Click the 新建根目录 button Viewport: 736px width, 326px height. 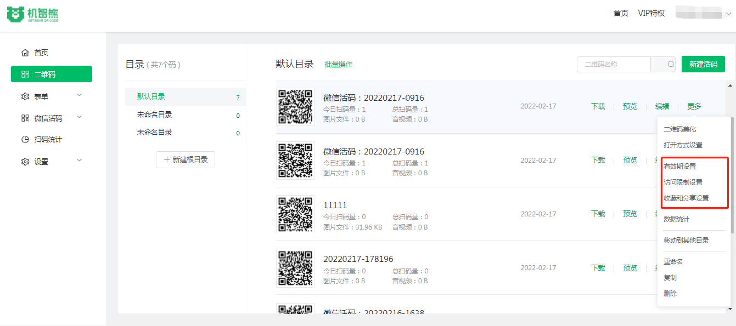[186, 159]
